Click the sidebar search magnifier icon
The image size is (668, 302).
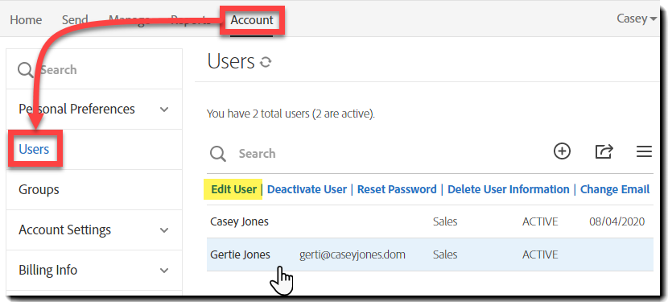26,70
